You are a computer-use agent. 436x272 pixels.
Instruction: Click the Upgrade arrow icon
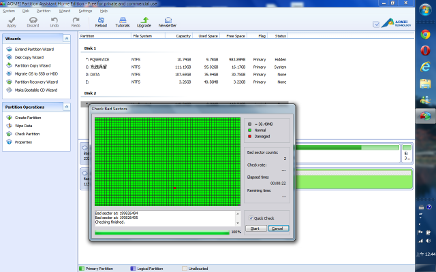pyautogui.click(x=144, y=20)
